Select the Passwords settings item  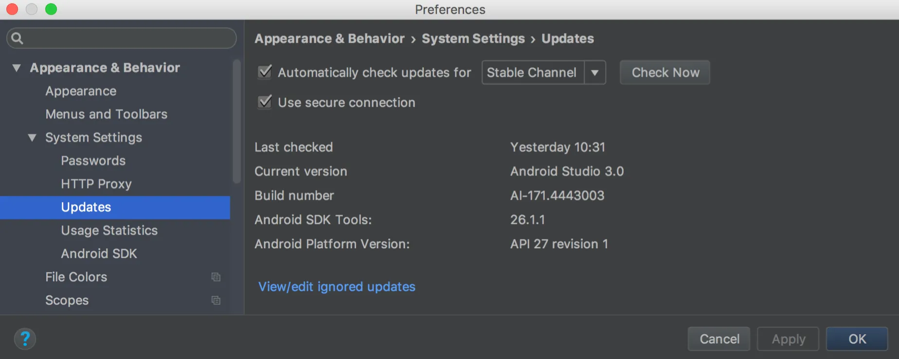click(93, 161)
